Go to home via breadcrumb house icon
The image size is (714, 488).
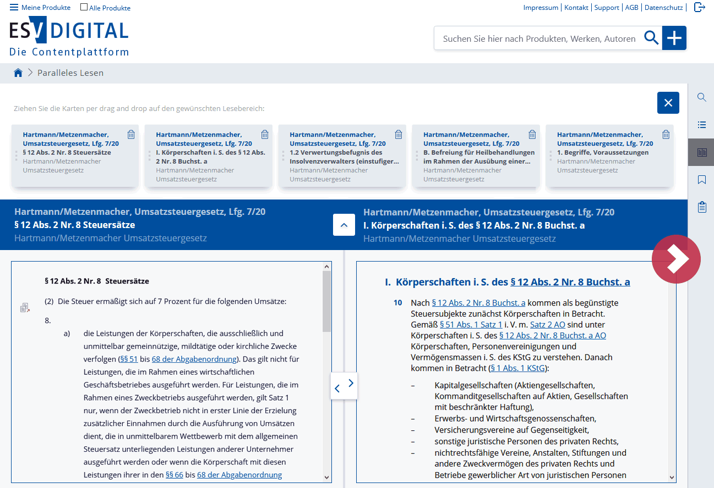(x=18, y=73)
